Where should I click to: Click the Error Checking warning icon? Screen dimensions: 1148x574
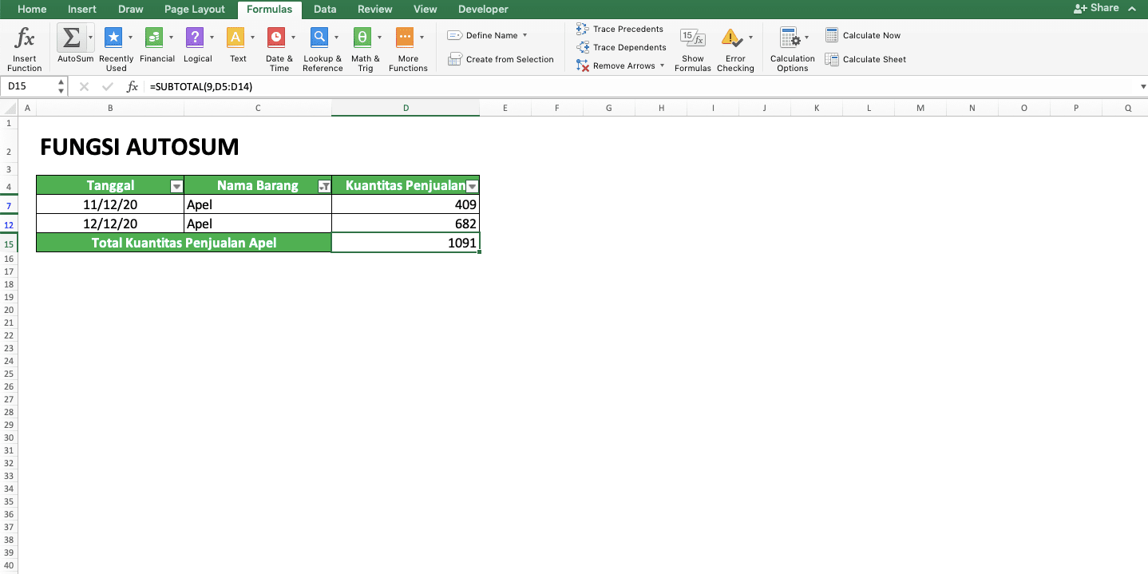point(731,38)
